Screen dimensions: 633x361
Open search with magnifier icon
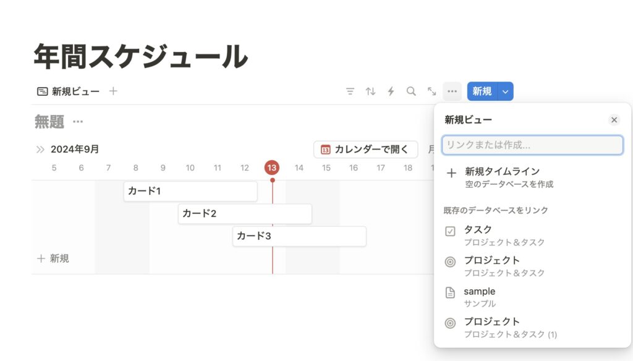(411, 91)
